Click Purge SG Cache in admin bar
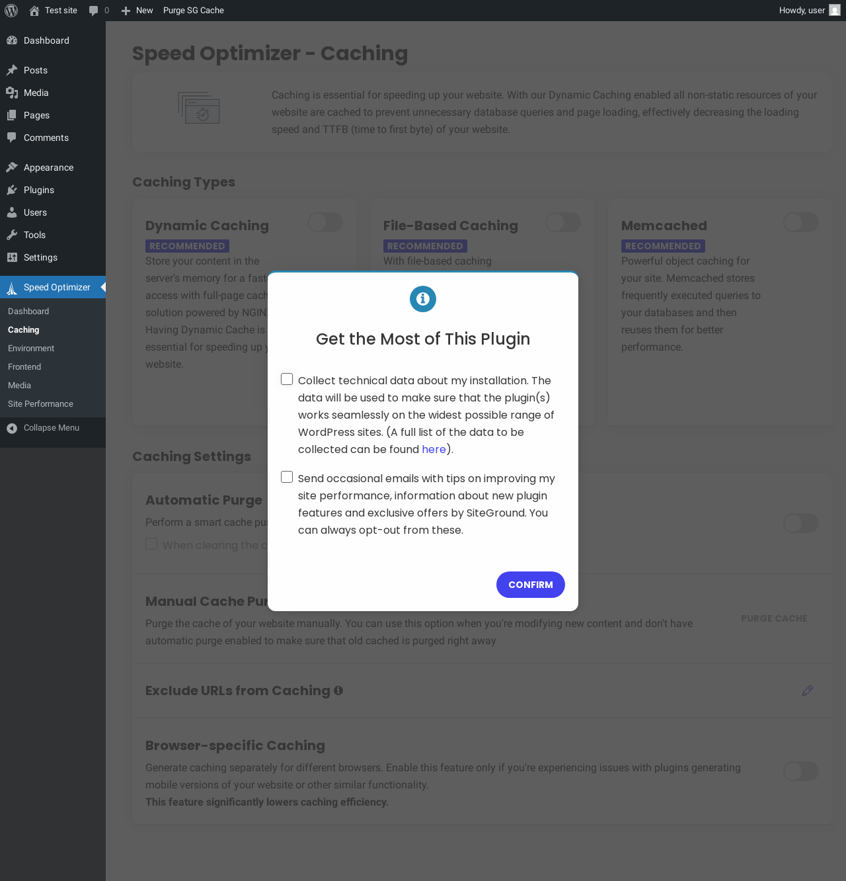Viewport: 846px width, 881px height. point(194,11)
